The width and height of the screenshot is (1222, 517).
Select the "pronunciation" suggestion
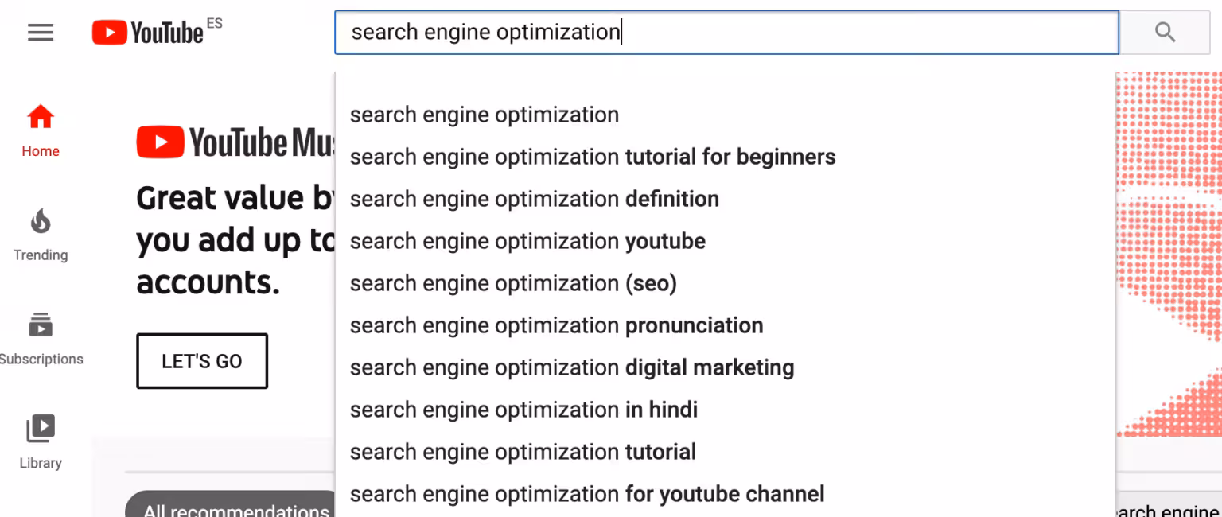pos(556,325)
